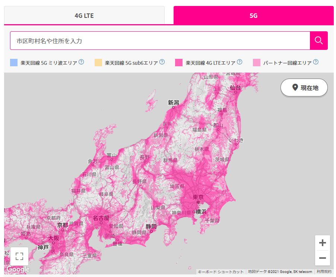336x277 pixels.
Task: Open help for 楽天回線 4G LTEエリア
Action: [240, 62]
